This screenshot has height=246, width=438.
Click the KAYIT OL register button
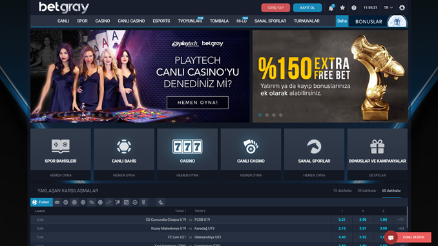308,8
